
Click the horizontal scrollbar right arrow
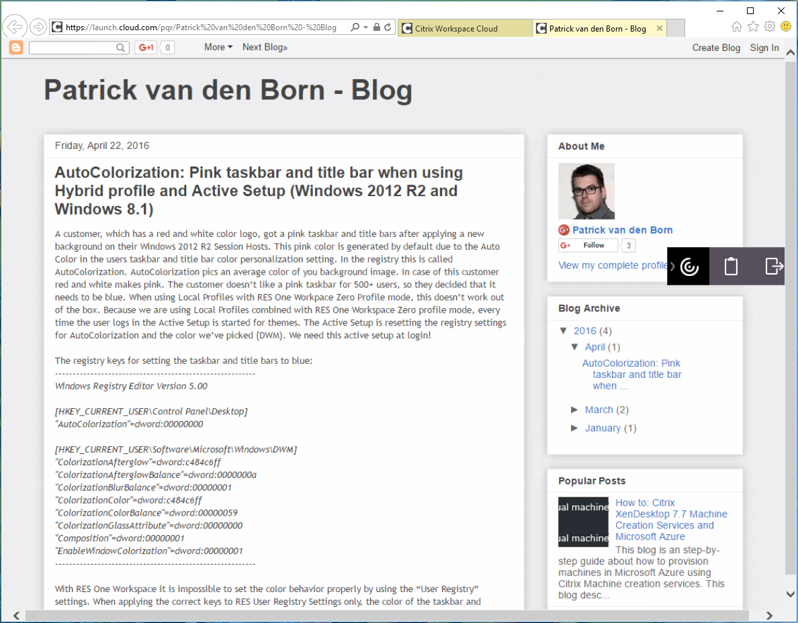769,616
